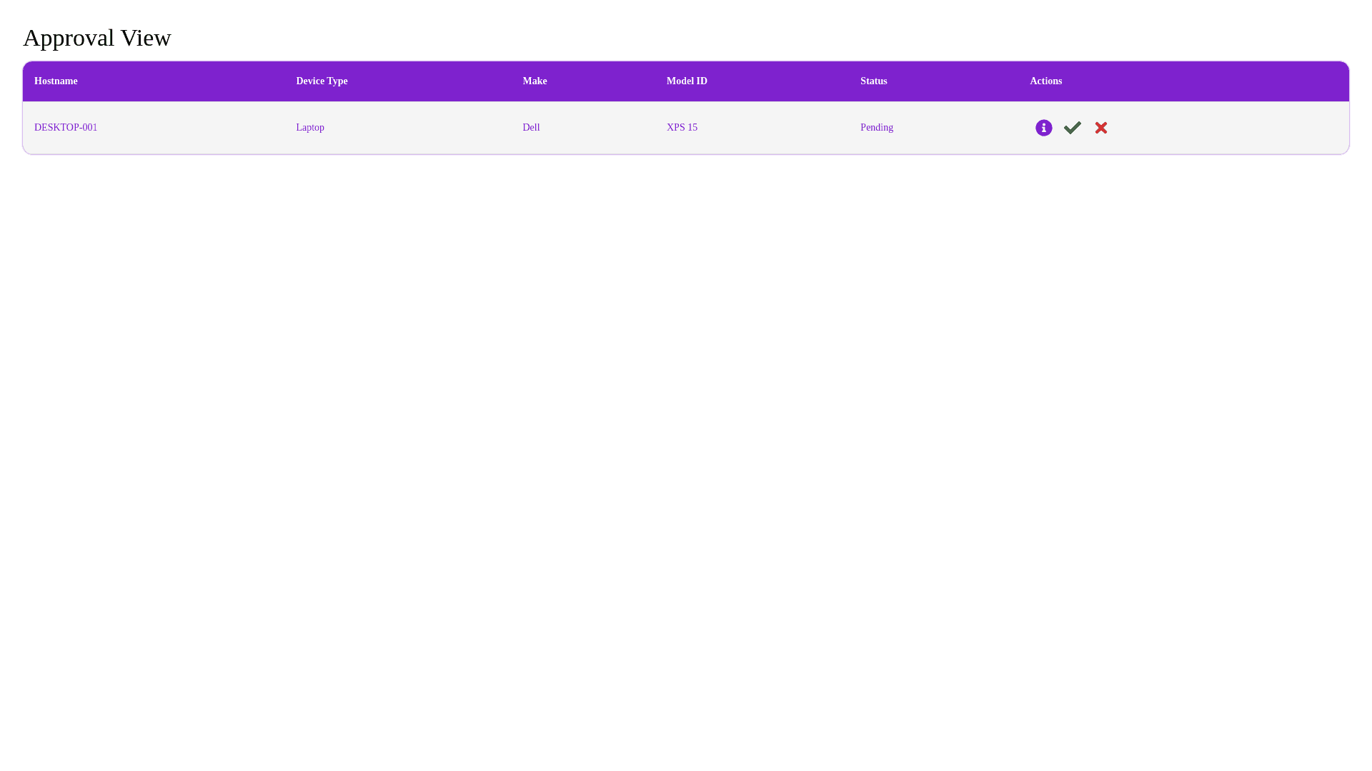Select the Laptop device type cell
Image resolution: width=1372 pixels, height=771 pixels.
310,128
